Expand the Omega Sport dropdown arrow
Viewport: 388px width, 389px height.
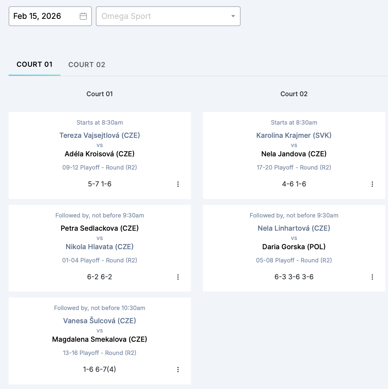233,16
